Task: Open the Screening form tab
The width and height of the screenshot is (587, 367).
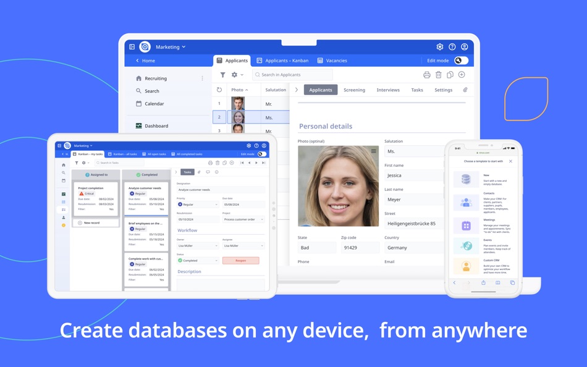Action: [354, 90]
